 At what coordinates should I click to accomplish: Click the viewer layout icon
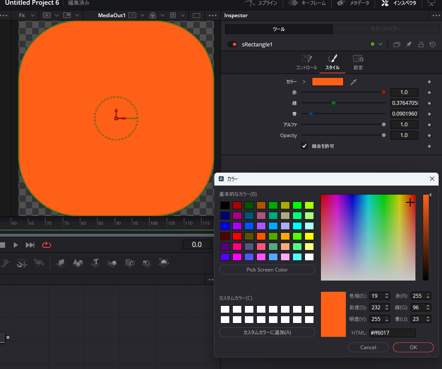tap(67, 15)
